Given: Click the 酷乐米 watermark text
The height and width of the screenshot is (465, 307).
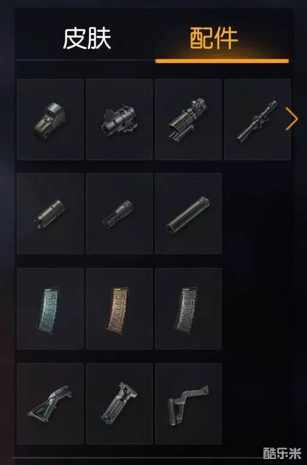Looking at the screenshot, I should click(x=282, y=453).
